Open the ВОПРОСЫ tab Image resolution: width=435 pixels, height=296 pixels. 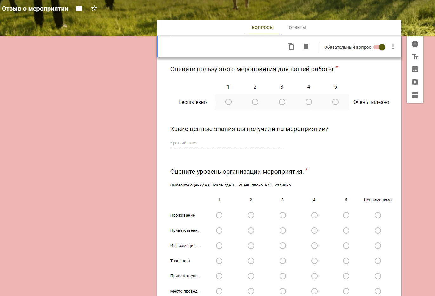[262, 28]
